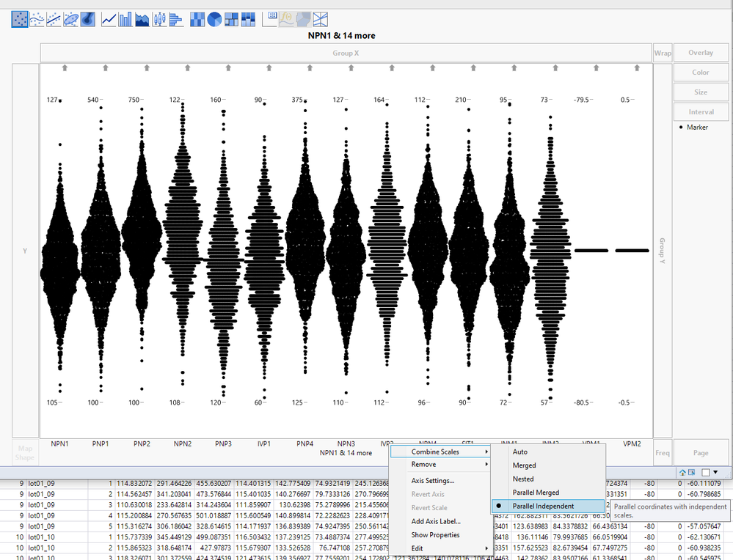Click the Group X drop zone

pos(346,53)
